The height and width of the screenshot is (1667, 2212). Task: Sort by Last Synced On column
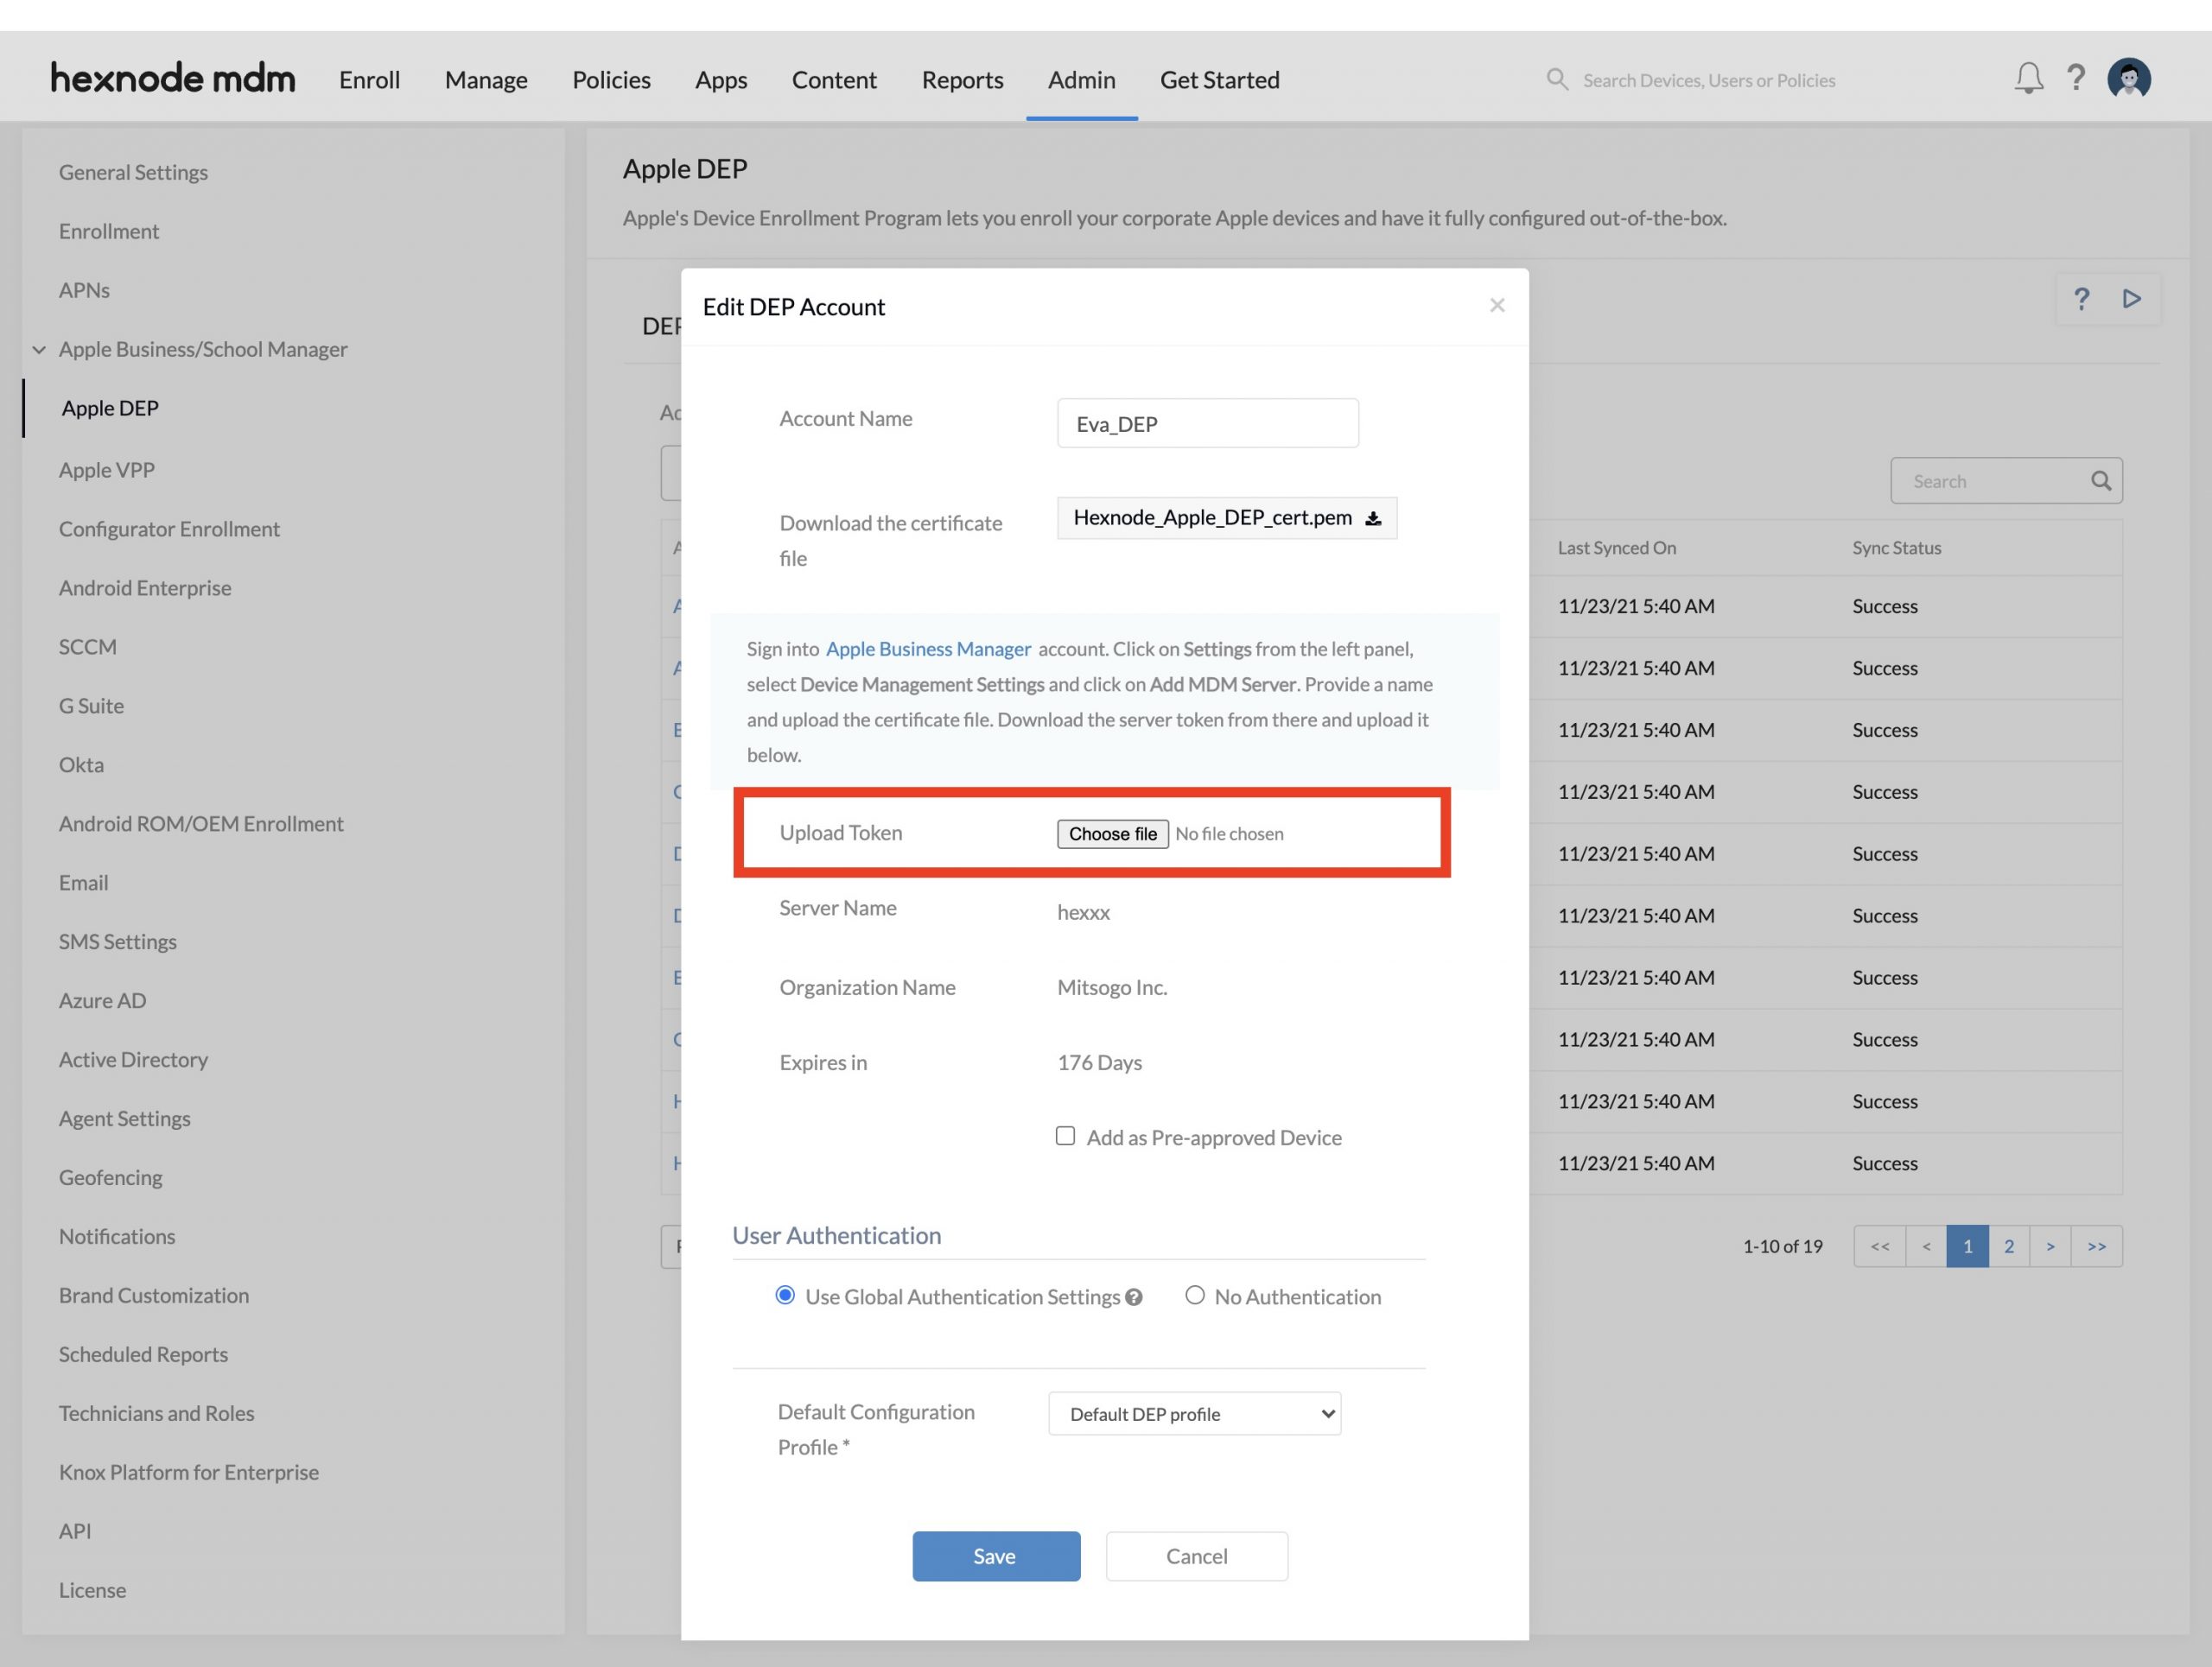point(1616,548)
